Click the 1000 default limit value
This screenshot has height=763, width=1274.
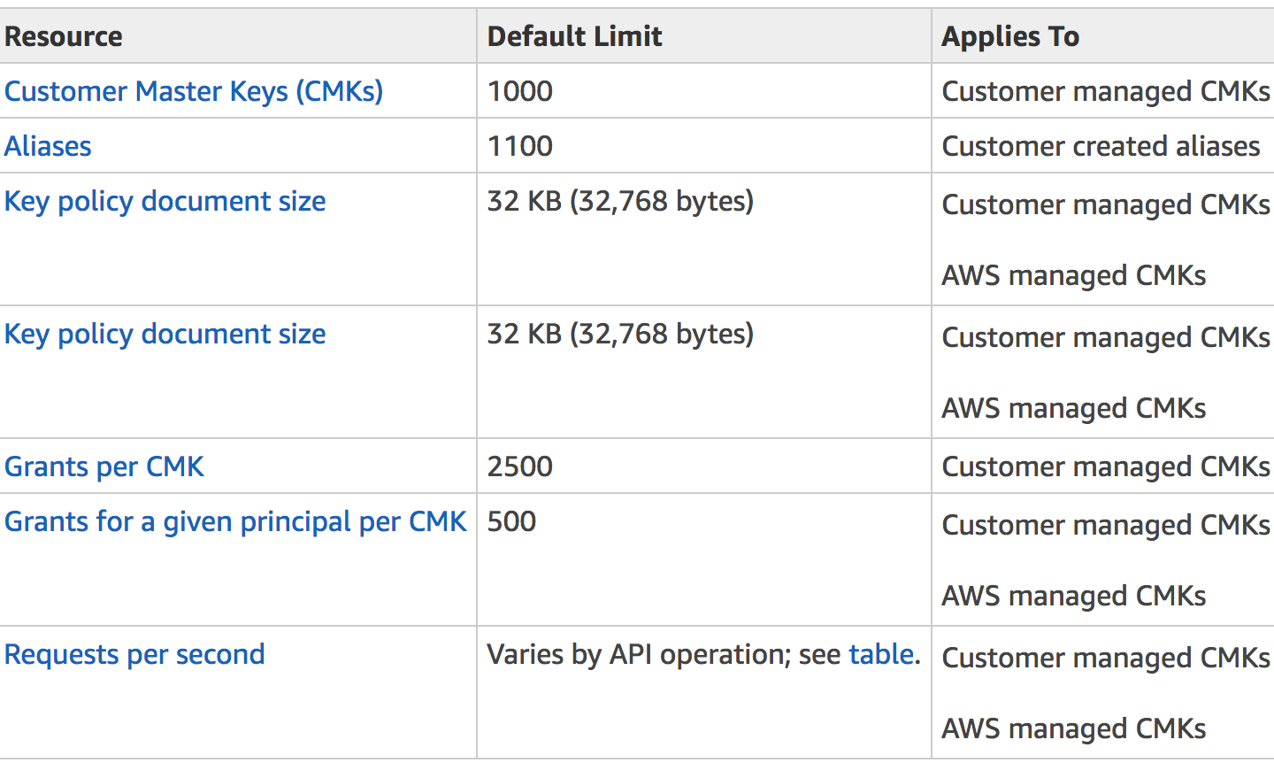coord(520,91)
